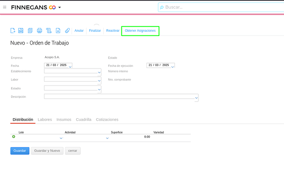Click the save floppy disk icon
This screenshot has height=178, width=284.
[x=21, y=30]
